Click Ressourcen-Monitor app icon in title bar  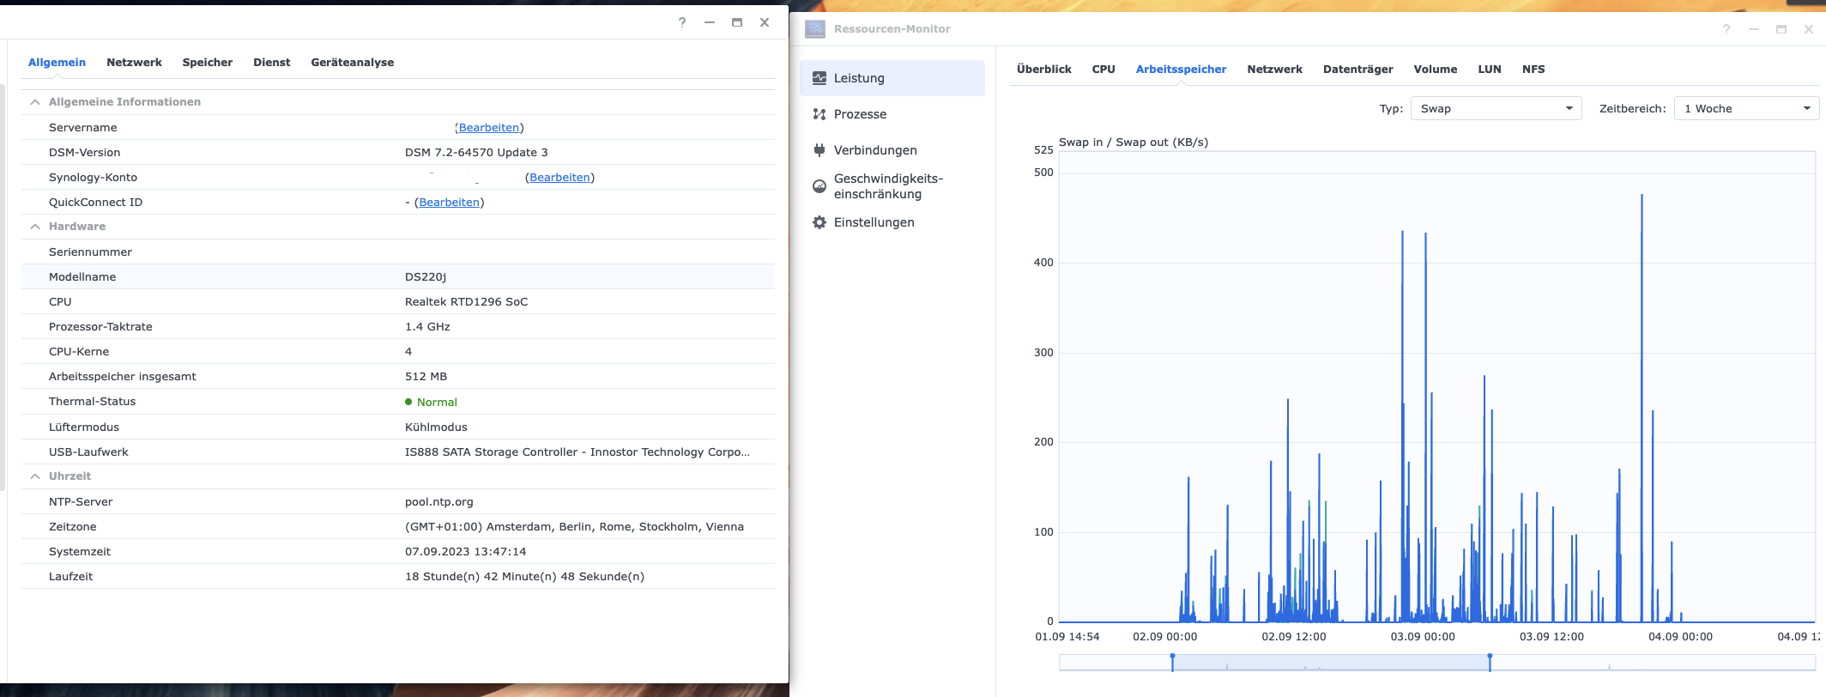[815, 29]
